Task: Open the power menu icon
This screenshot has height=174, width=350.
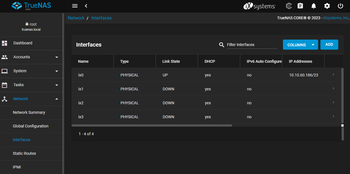Action: pyautogui.click(x=340, y=6)
